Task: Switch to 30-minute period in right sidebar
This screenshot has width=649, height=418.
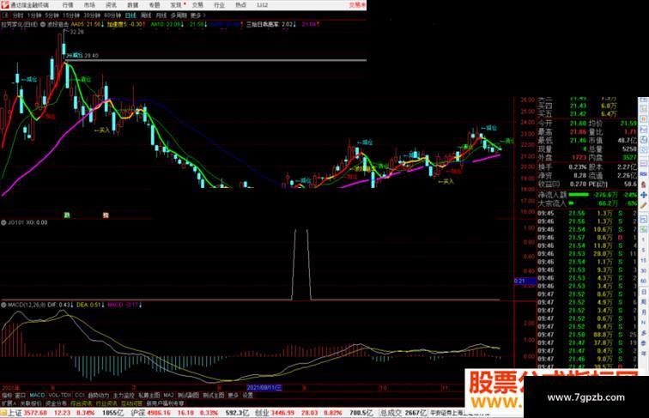Action: pos(643,270)
